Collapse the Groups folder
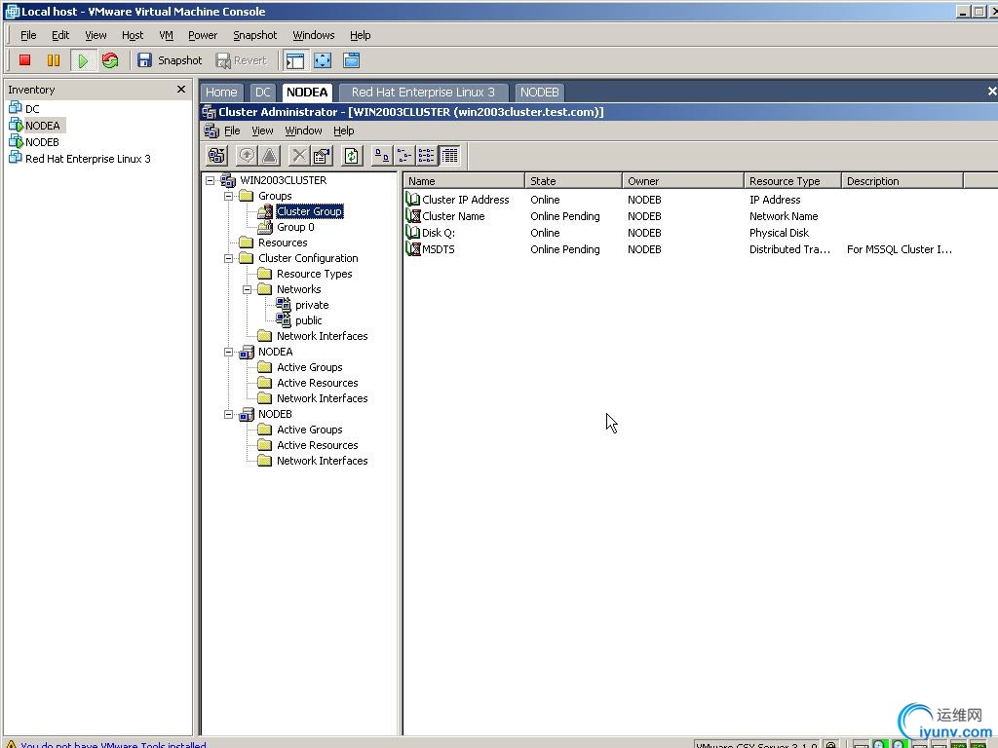The width and height of the screenshot is (998, 748). point(228,196)
